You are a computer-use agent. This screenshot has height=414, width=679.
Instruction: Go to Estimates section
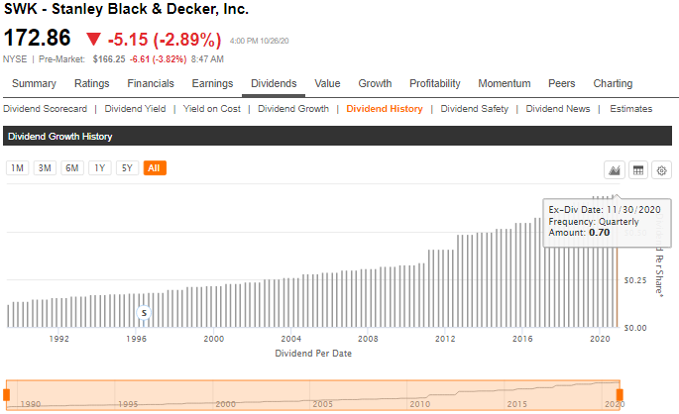coord(631,109)
